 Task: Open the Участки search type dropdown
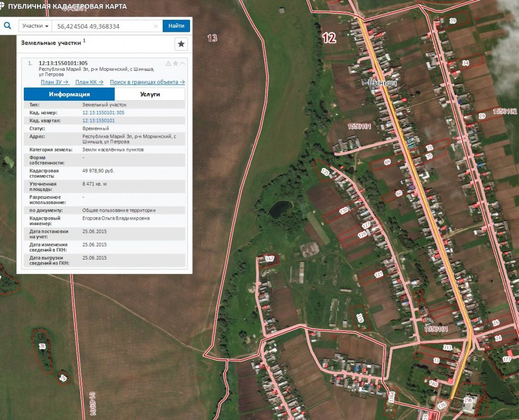point(35,26)
